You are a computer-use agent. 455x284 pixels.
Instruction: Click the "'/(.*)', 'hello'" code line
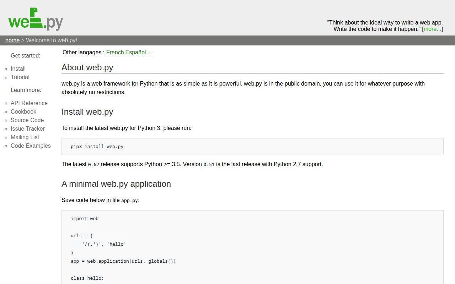click(x=104, y=244)
